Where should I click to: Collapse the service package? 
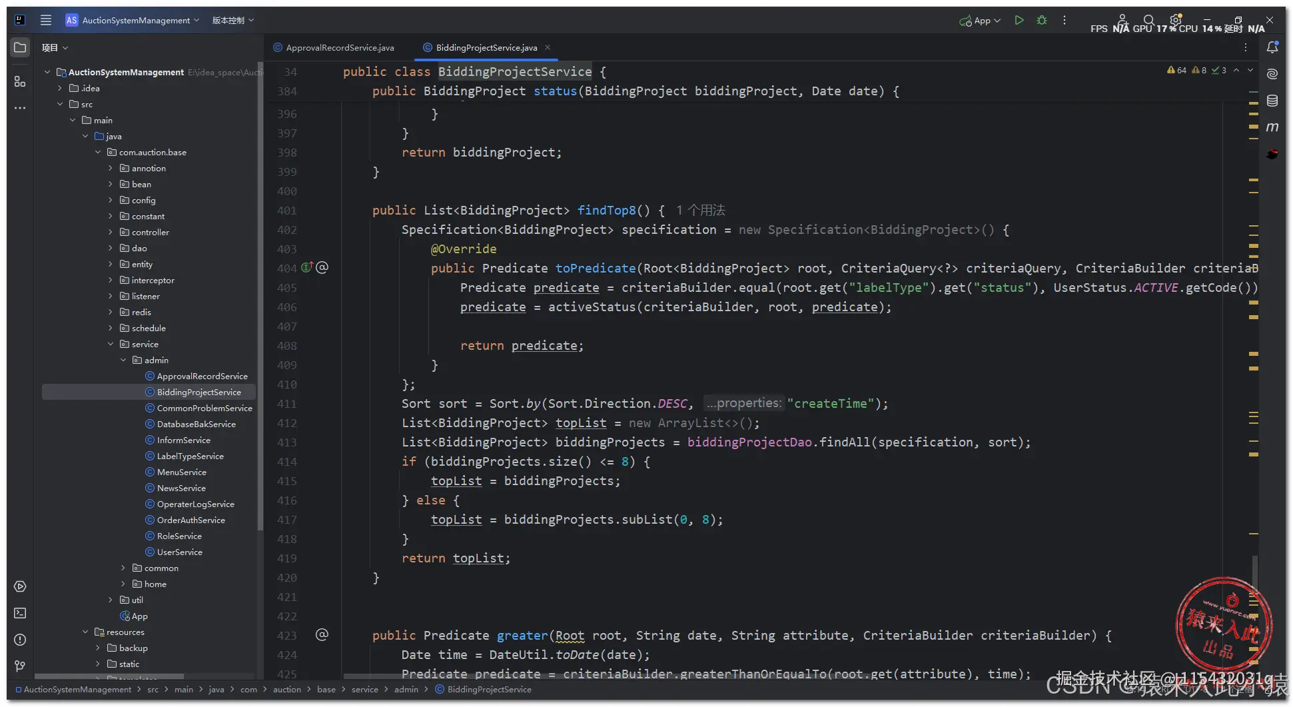pyautogui.click(x=111, y=344)
